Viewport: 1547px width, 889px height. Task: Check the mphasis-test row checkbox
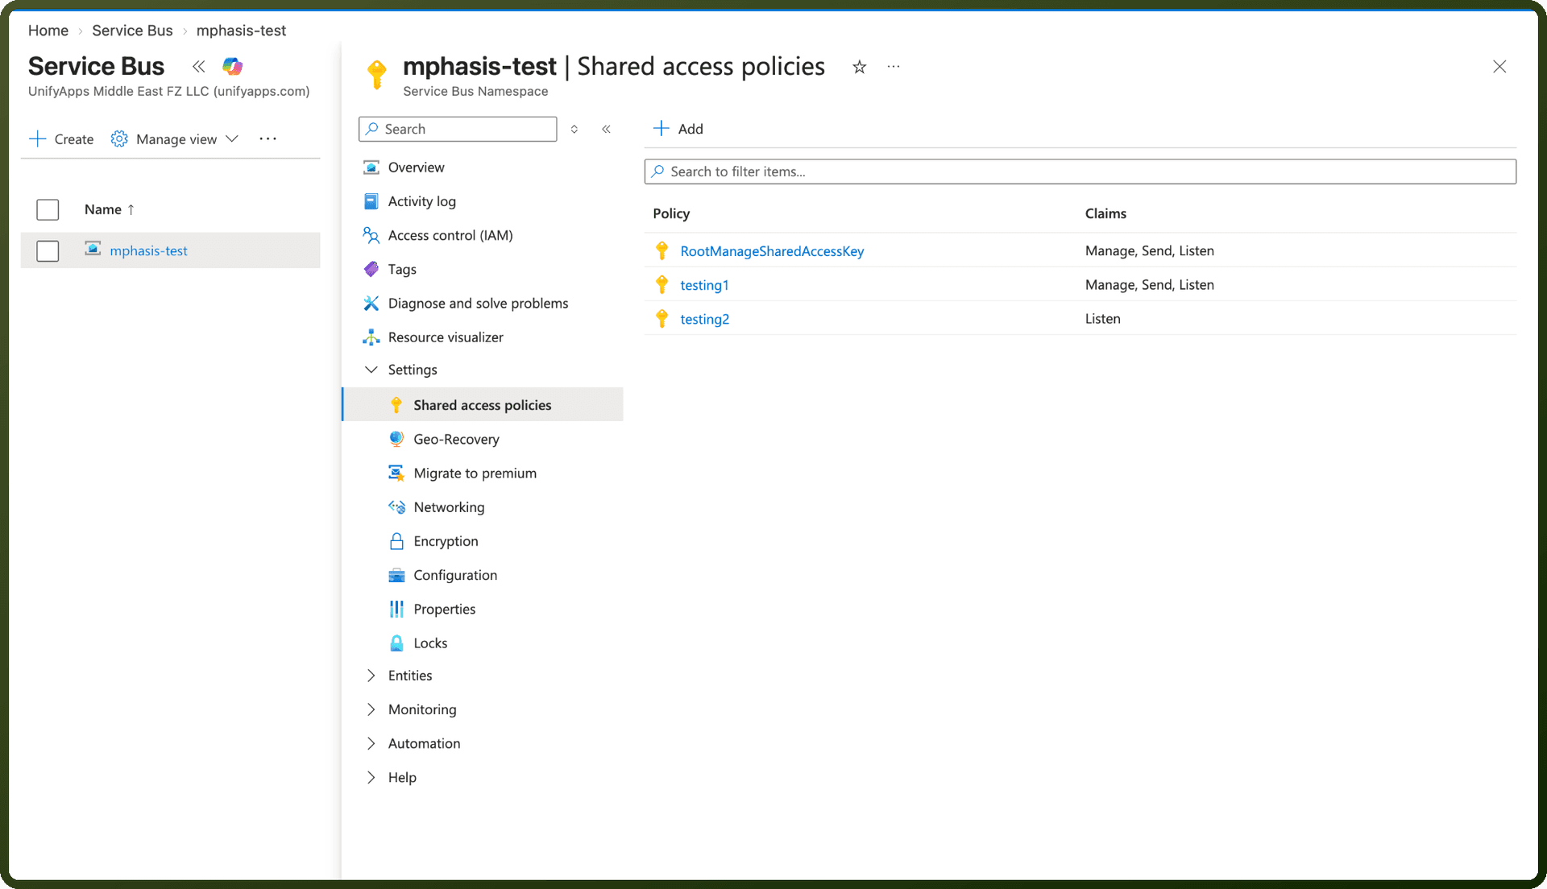pyautogui.click(x=48, y=251)
